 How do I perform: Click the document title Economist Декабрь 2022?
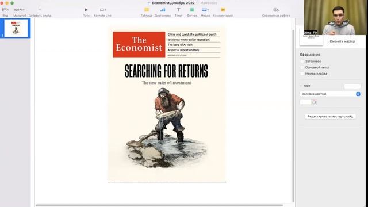coord(173,3)
